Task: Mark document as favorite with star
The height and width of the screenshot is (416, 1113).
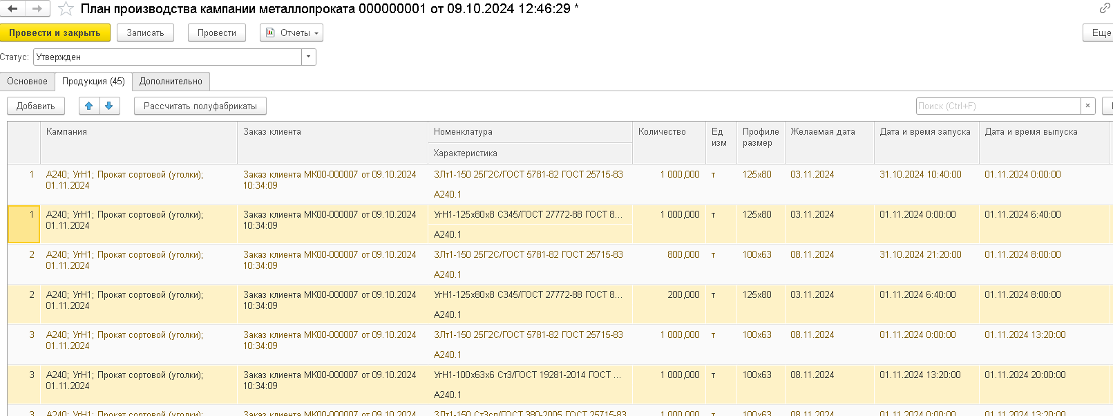Action: [x=66, y=9]
